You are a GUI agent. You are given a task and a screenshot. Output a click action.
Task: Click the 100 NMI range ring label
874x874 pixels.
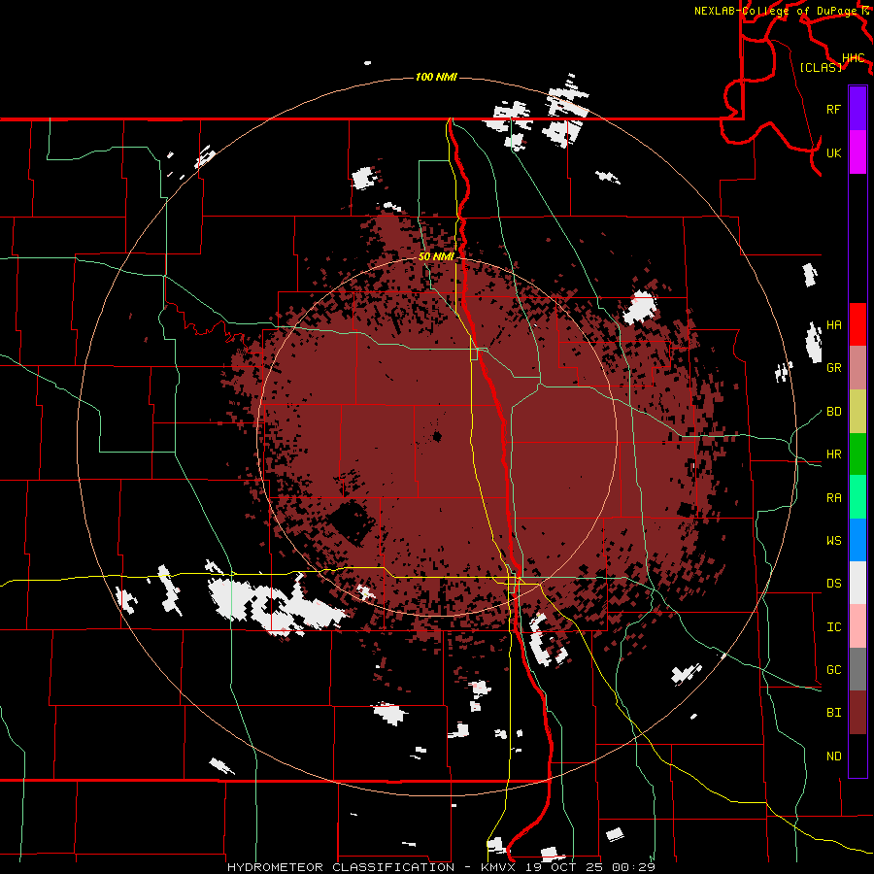coord(436,77)
